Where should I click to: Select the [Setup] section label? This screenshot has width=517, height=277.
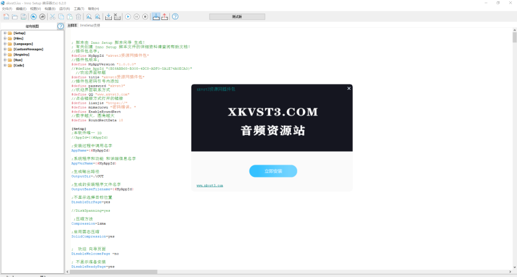(19, 33)
